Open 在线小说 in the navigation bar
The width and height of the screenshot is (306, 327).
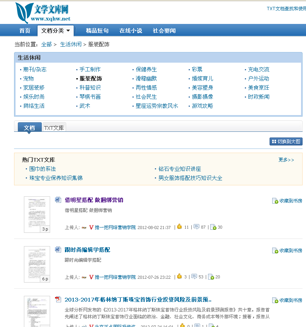[131, 31]
